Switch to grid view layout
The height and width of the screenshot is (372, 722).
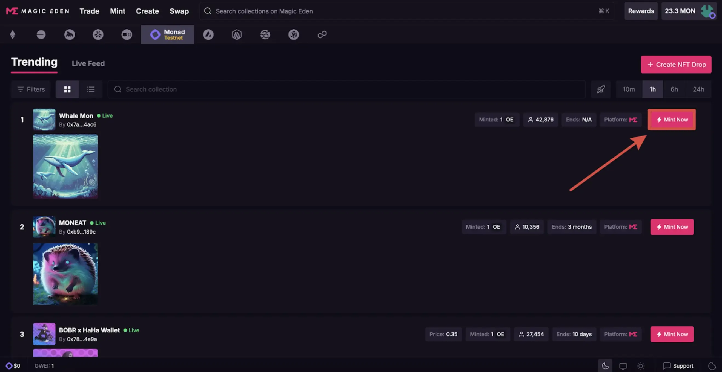pyautogui.click(x=67, y=89)
